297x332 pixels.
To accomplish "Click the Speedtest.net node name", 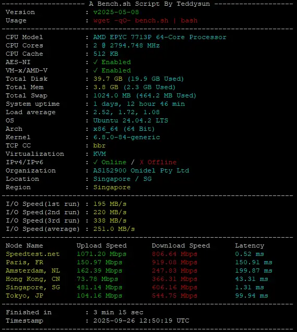I will 33,254.
